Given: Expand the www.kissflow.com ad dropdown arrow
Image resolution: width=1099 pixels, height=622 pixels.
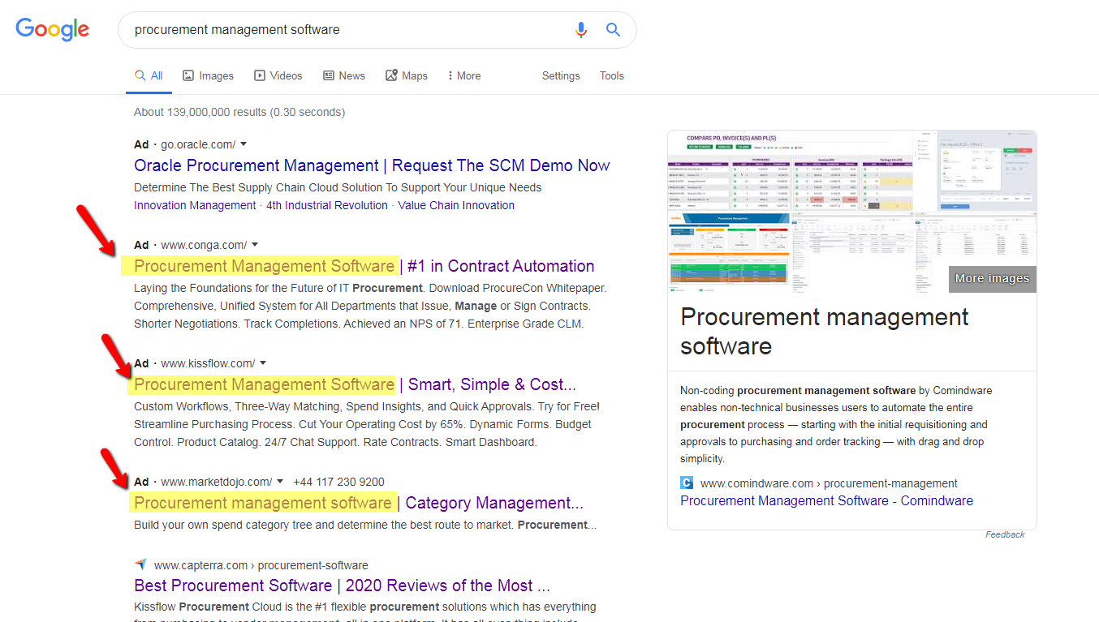Looking at the screenshot, I should pos(263,363).
